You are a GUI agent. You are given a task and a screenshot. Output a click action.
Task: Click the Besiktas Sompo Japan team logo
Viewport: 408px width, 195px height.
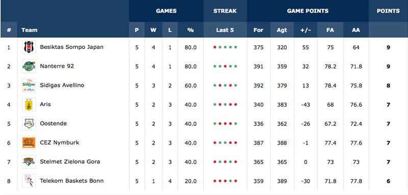click(x=29, y=47)
